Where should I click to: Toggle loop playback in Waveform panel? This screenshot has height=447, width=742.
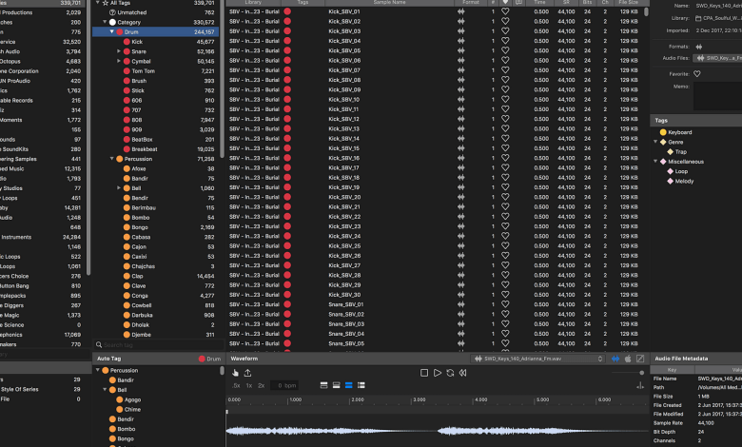click(x=450, y=373)
